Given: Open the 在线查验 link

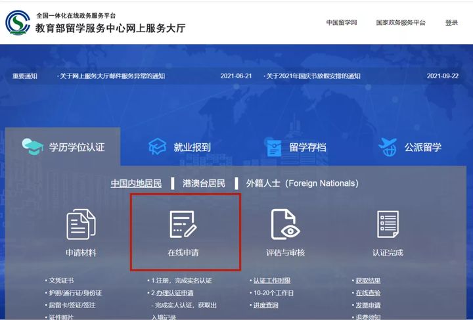Looking at the screenshot, I should tap(368, 293).
